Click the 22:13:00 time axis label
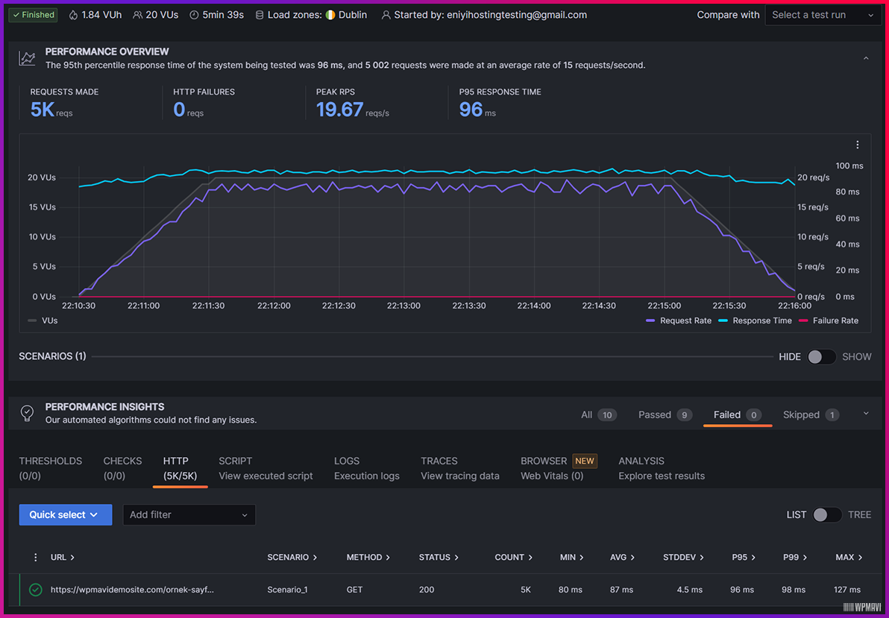The height and width of the screenshot is (618, 889). pyautogui.click(x=403, y=306)
